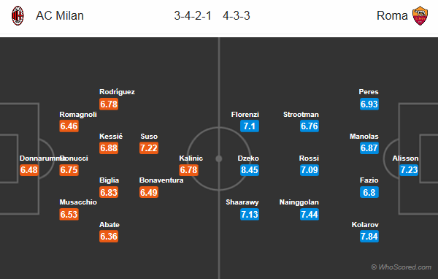Open the AC Milan team name
The image size is (438, 279).
(x=60, y=15)
